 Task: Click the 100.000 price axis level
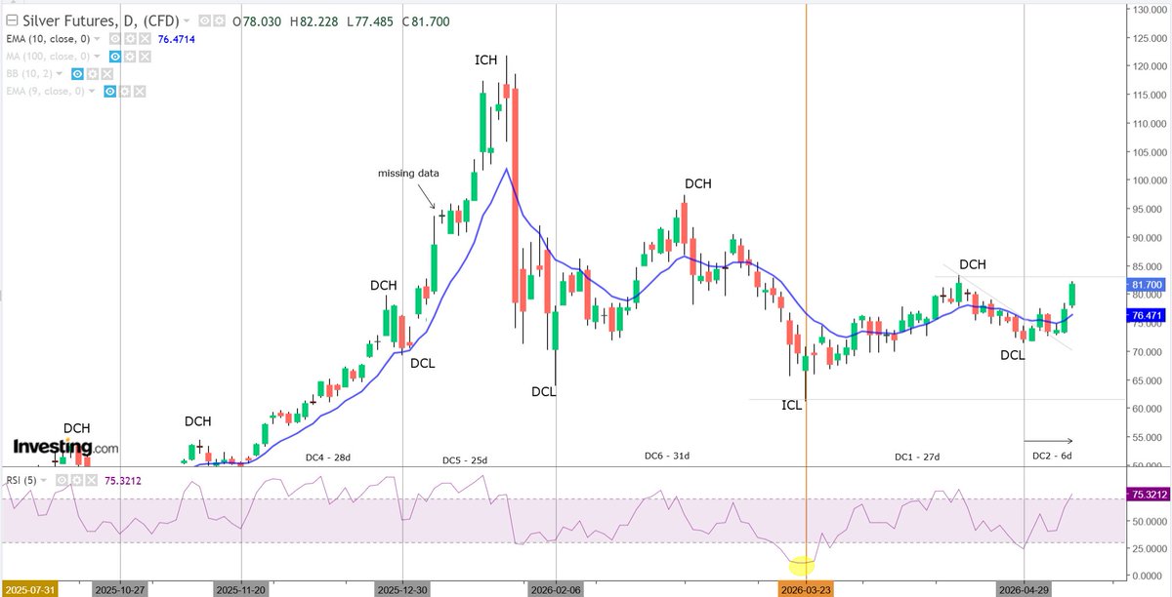pos(1150,180)
